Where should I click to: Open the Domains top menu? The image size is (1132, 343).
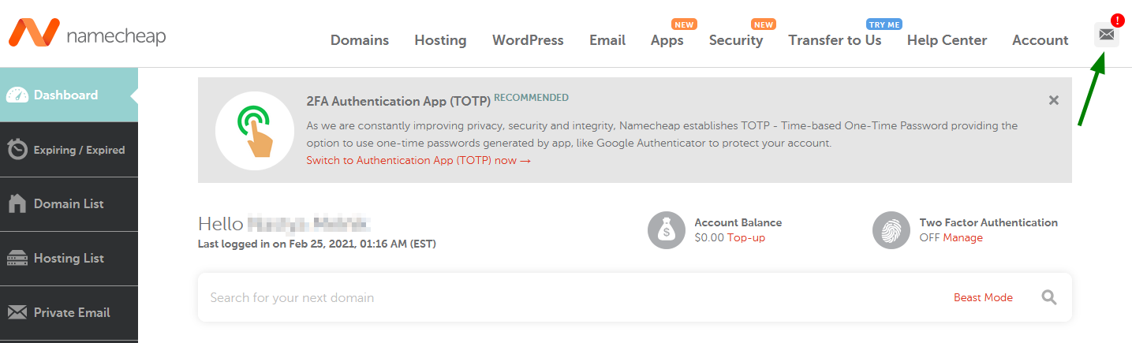(360, 40)
